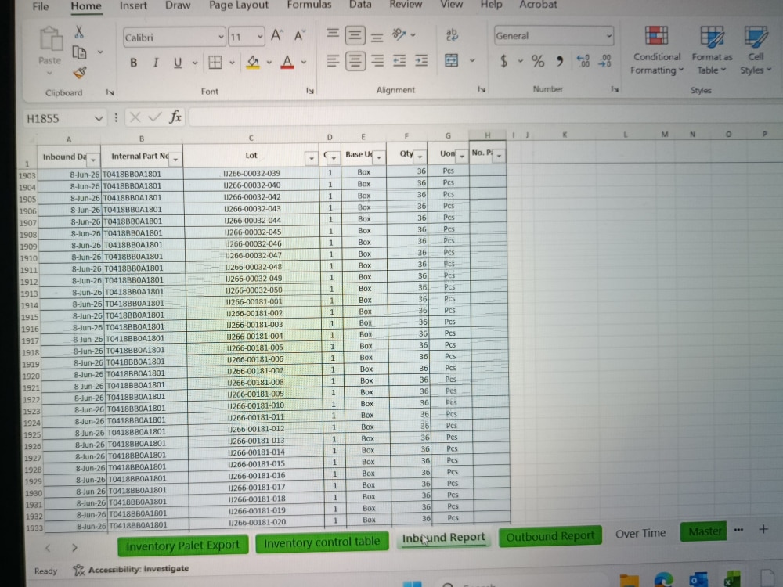This screenshot has width=783, height=587.
Task: Click Insert Function fx icon
Action: (175, 117)
